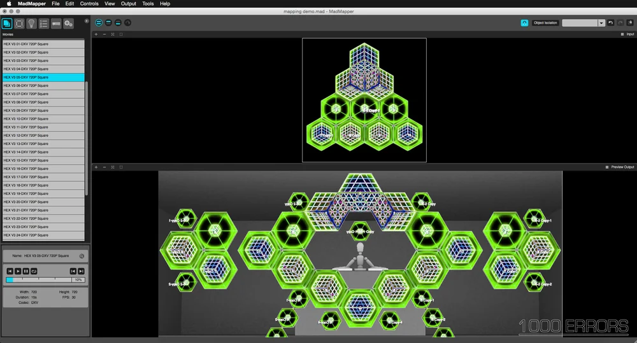Viewport: 637px width, 343px height.
Task: Select the output-only view layout
Action: pos(118,23)
